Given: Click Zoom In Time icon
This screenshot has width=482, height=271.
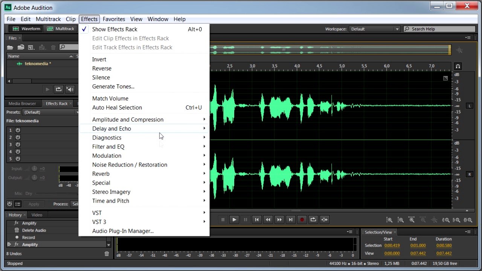Looking at the screenshot, I should click(x=412, y=220).
